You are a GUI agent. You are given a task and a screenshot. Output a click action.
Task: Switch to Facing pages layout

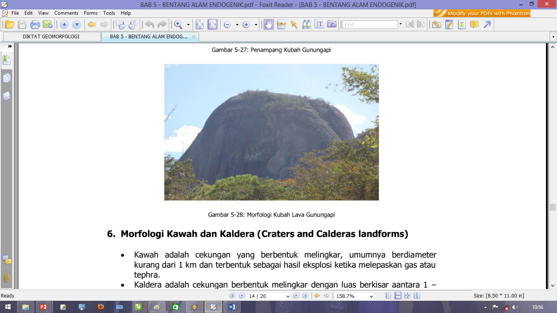(x=416, y=296)
